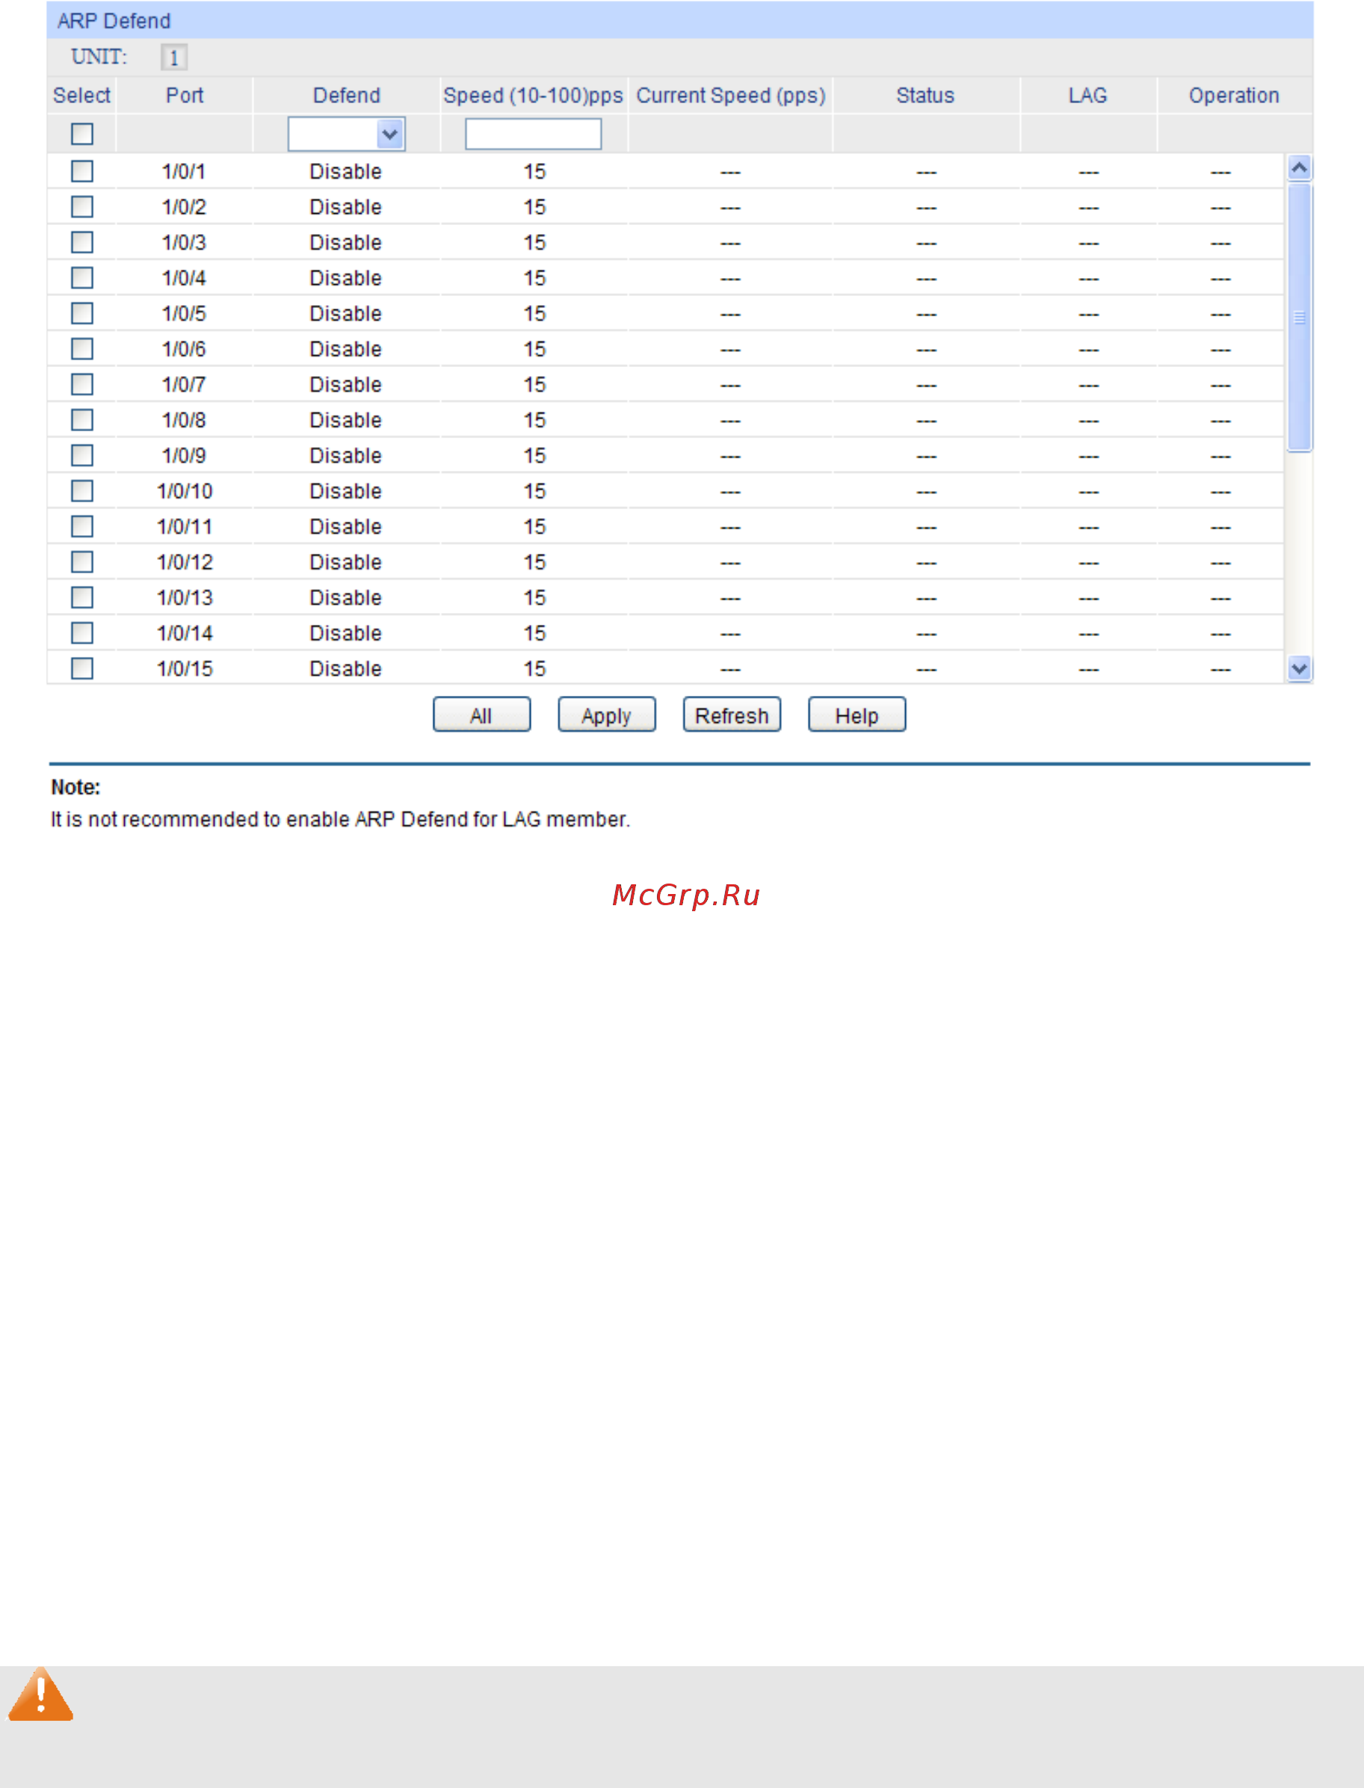
Task: Select port 1/0/2 checkbox
Action: (x=82, y=207)
